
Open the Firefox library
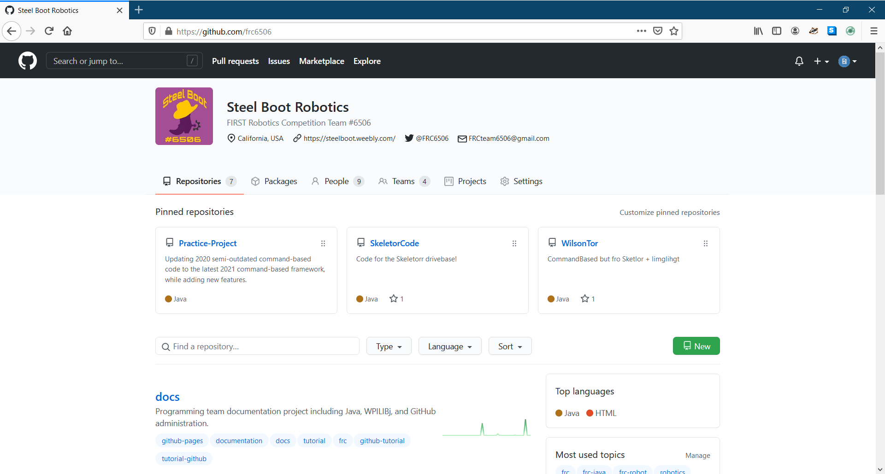758,31
